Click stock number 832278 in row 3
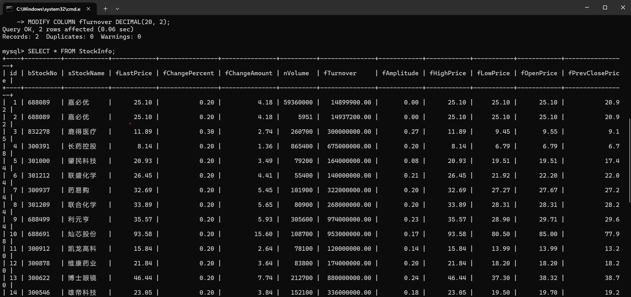This screenshot has width=631, height=297. tap(39, 132)
